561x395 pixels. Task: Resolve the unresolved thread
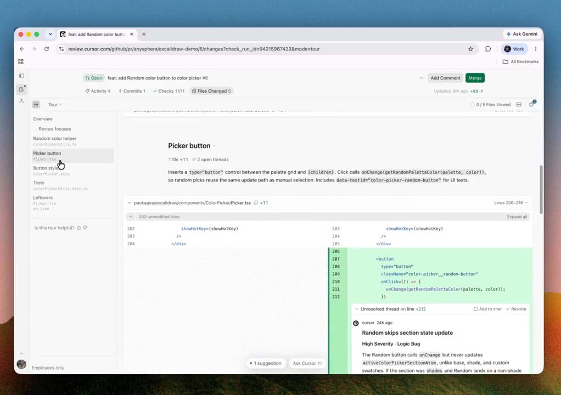pos(516,309)
